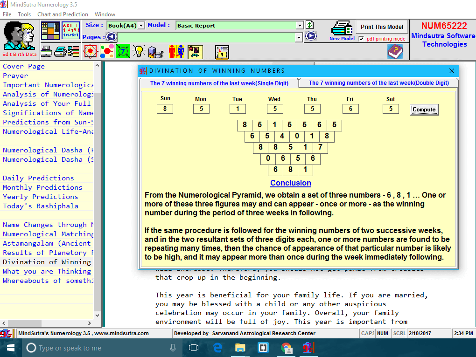Open the red sun chart icon
Viewport: 476px width, 357px height.
coord(91,51)
